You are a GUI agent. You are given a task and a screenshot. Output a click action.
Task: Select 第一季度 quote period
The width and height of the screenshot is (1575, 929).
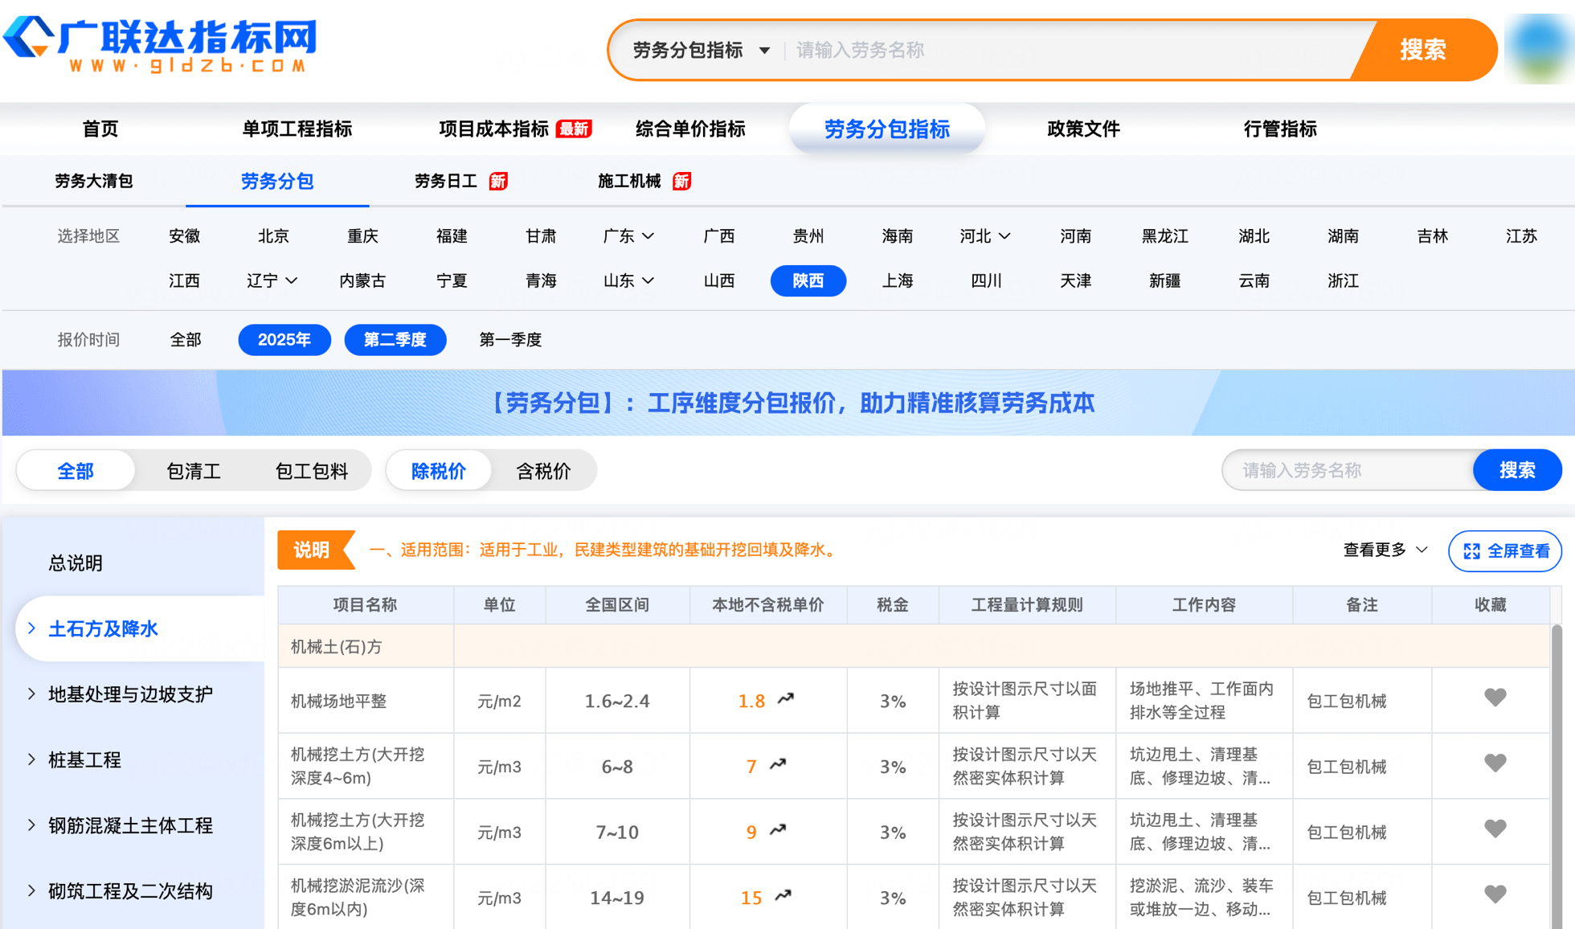click(510, 340)
